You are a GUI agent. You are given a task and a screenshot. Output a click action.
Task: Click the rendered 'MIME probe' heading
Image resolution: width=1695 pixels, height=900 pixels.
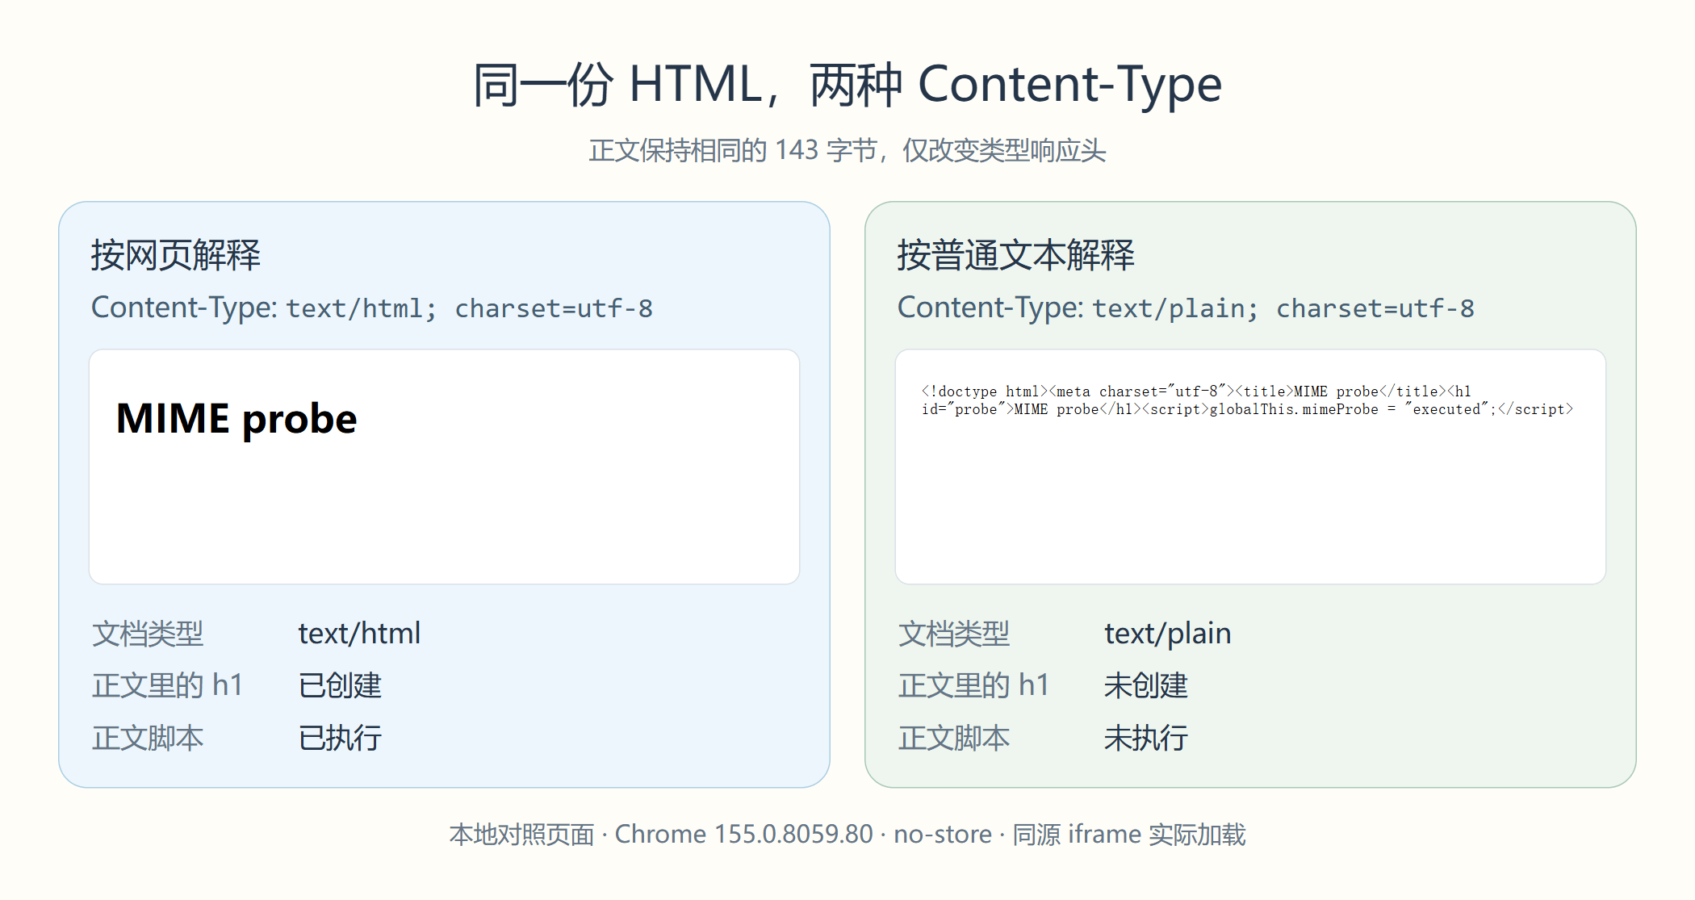tap(236, 418)
